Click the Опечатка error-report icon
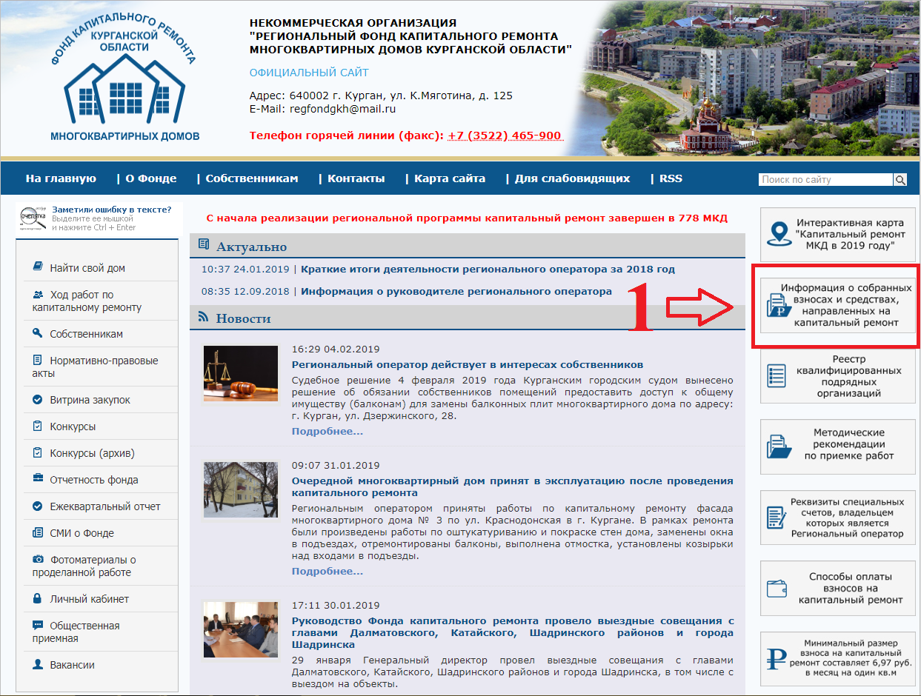 coord(32,219)
